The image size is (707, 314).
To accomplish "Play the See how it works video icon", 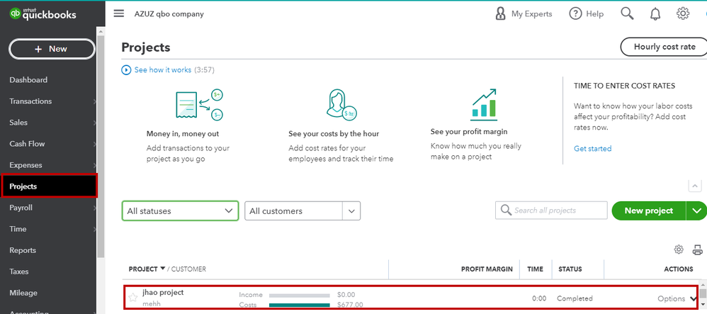I will (126, 70).
